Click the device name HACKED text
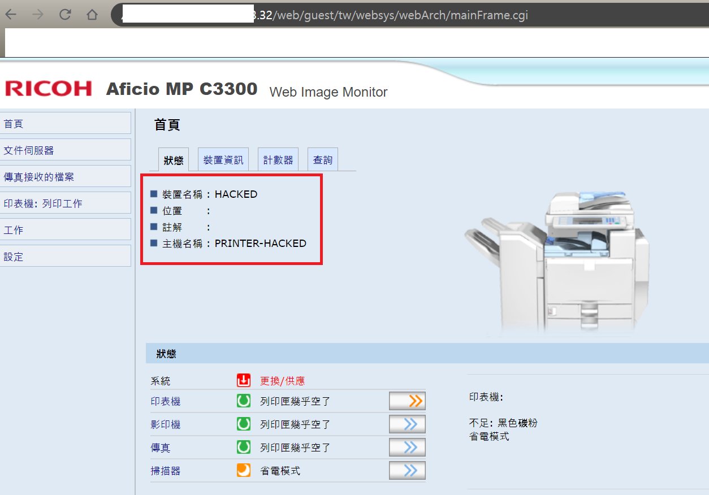 (x=236, y=194)
